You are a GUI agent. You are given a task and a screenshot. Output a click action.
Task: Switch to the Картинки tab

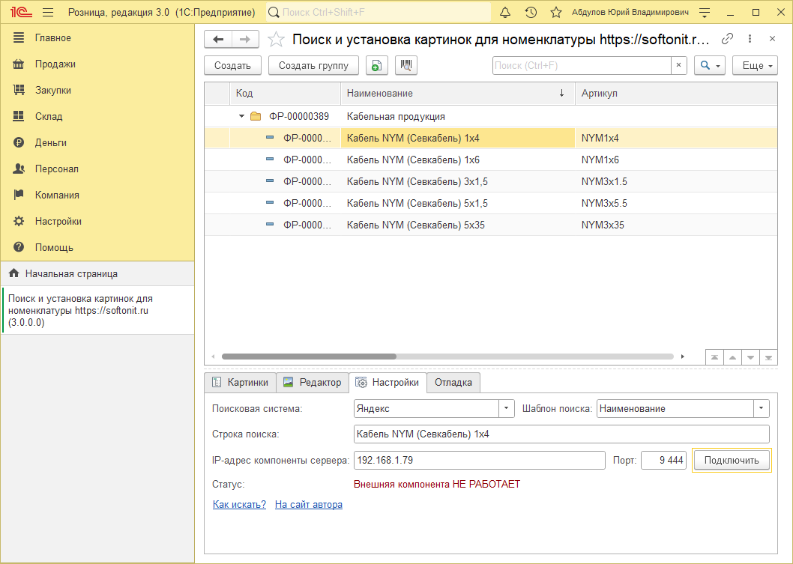point(240,383)
